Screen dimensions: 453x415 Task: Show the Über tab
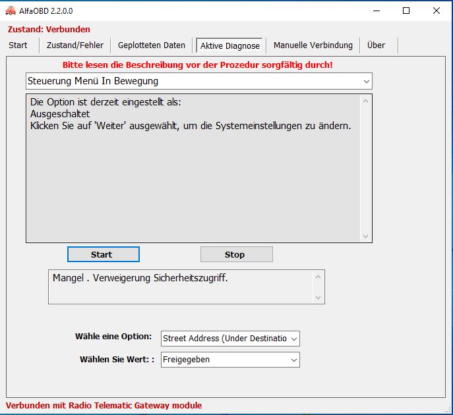[376, 45]
